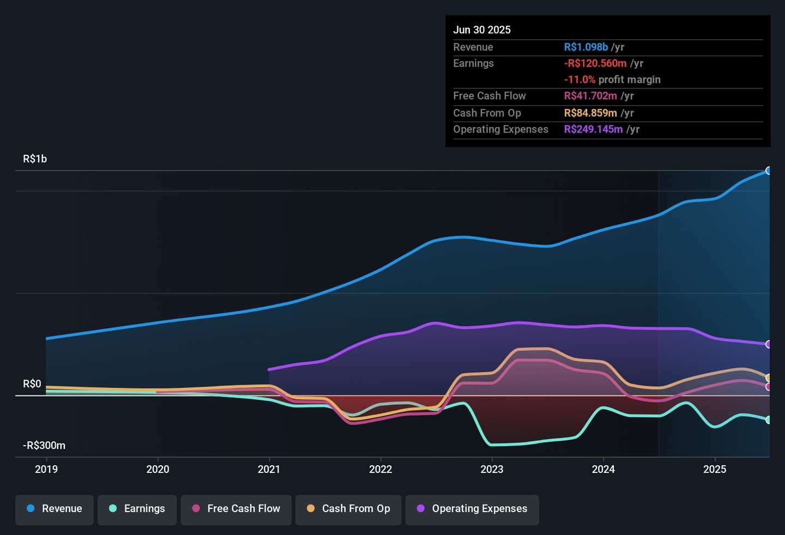Click the 2025 x-axis year label

click(x=715, y=470)
